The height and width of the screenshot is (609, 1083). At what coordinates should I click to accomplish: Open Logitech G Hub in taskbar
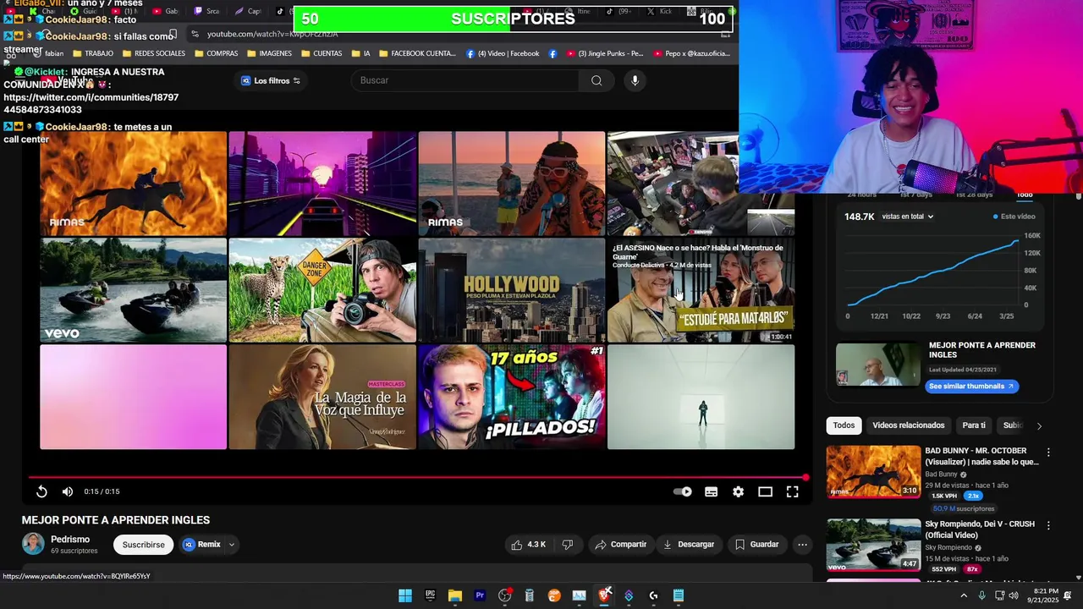pyautogui.click(x=654, y=595)
